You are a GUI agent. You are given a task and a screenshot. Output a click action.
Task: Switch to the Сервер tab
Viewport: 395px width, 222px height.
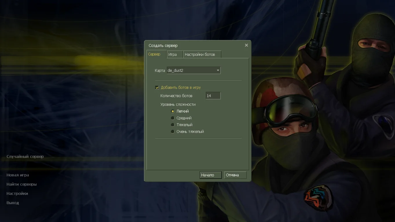pos(154,54)
